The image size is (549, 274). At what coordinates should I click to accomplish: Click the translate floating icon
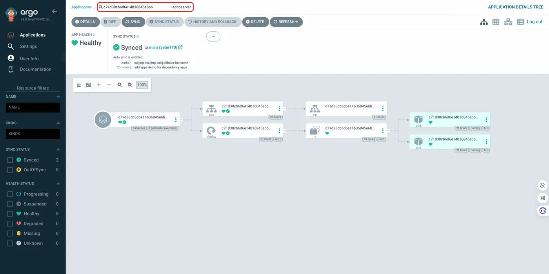[x=543, y=185]
